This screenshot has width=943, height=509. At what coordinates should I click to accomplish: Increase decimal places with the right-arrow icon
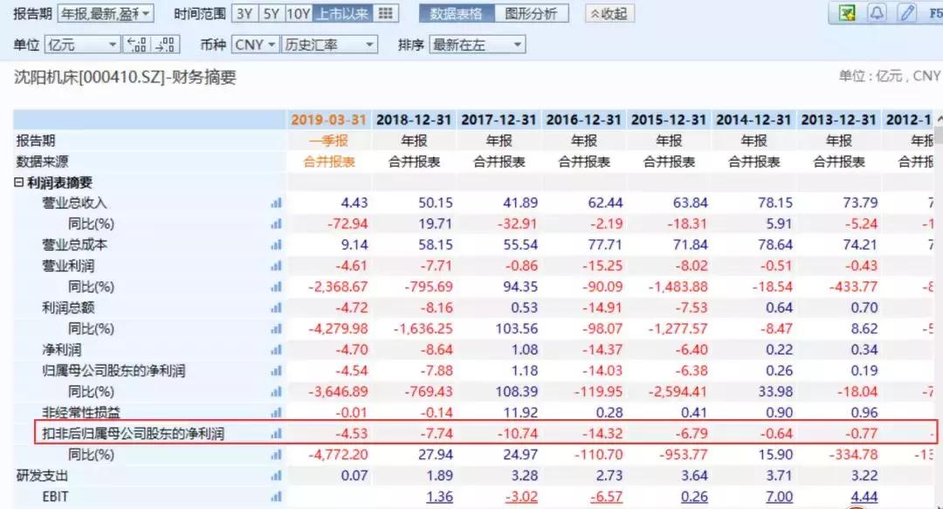click(x=165, y=45)
